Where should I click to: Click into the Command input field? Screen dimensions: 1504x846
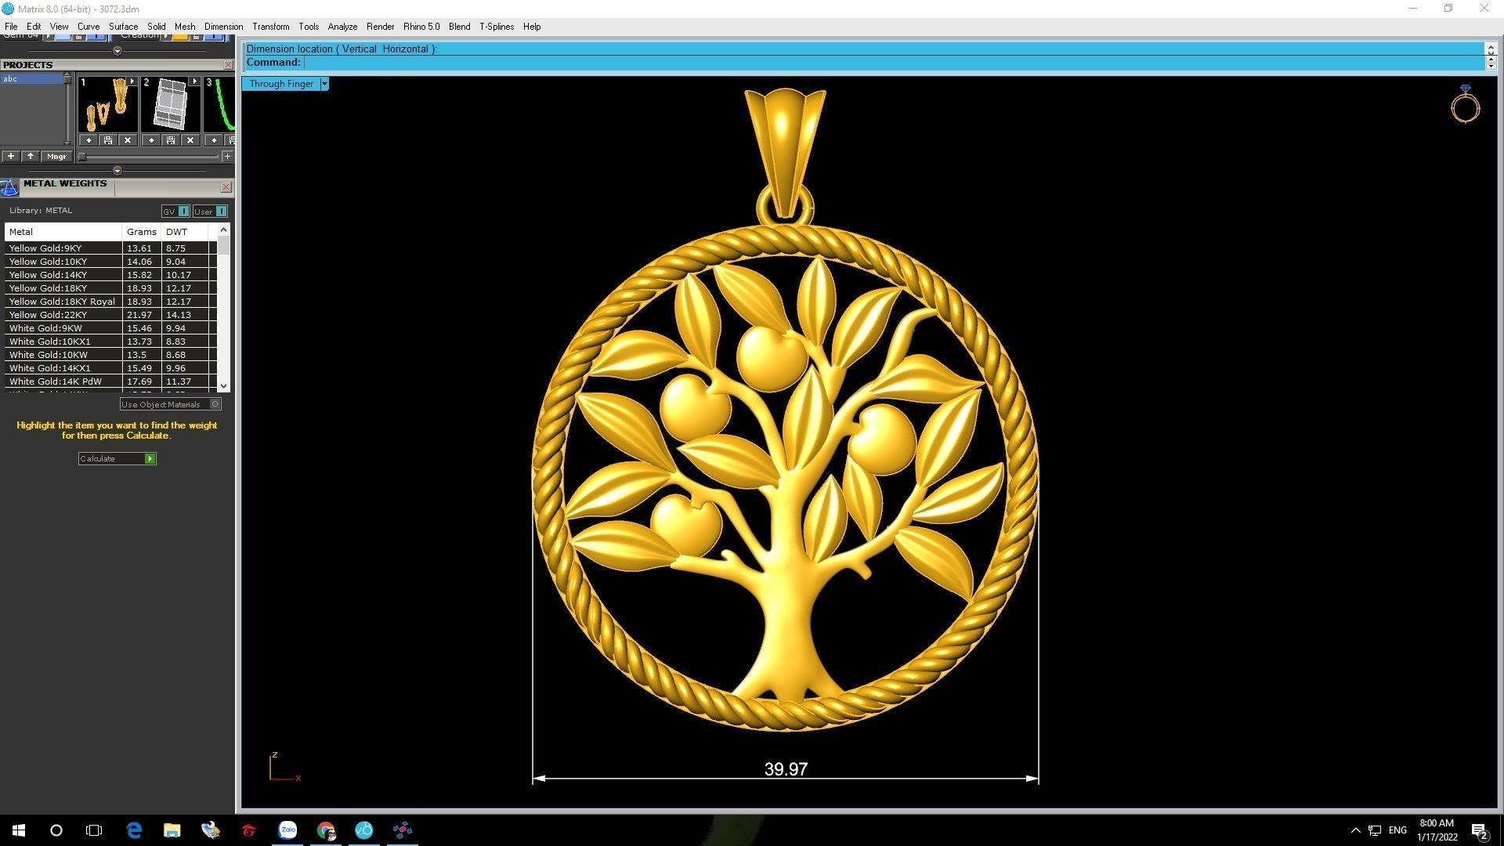[x=893, y=63]
